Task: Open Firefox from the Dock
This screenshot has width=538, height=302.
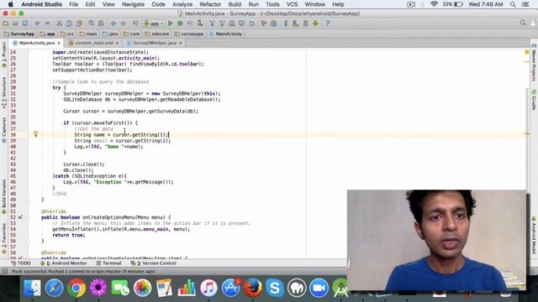Action: [x=252, y=288]
